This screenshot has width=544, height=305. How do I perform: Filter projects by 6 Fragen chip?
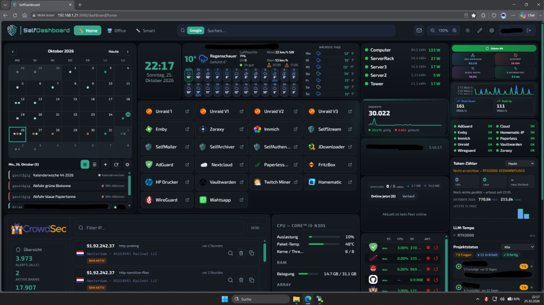[463, 255]
